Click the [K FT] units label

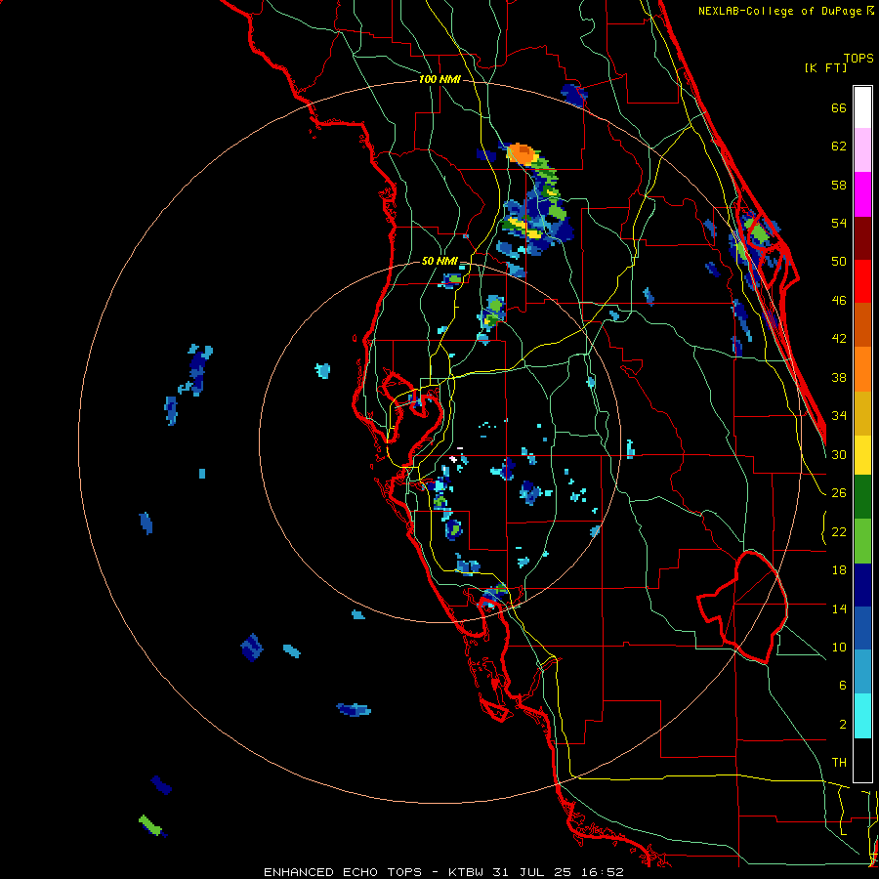(x=825, y=67)
